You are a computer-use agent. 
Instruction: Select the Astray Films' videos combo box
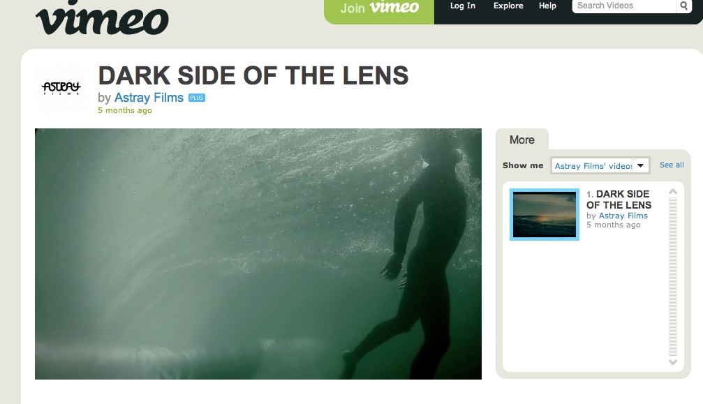pyautogui.click(x=600, y=166)
